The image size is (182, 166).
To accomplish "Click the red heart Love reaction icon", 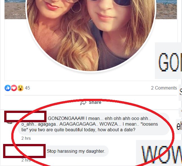I will click(x=14, y=88).
